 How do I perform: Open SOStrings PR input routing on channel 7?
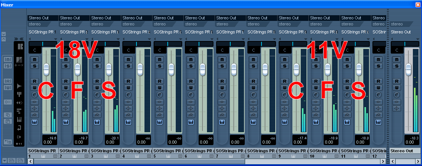[x=230, y=32]
